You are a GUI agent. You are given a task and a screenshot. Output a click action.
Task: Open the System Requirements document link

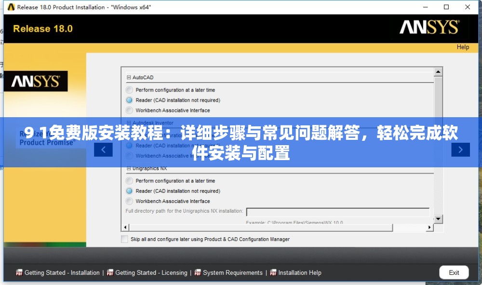click(232, 272)
